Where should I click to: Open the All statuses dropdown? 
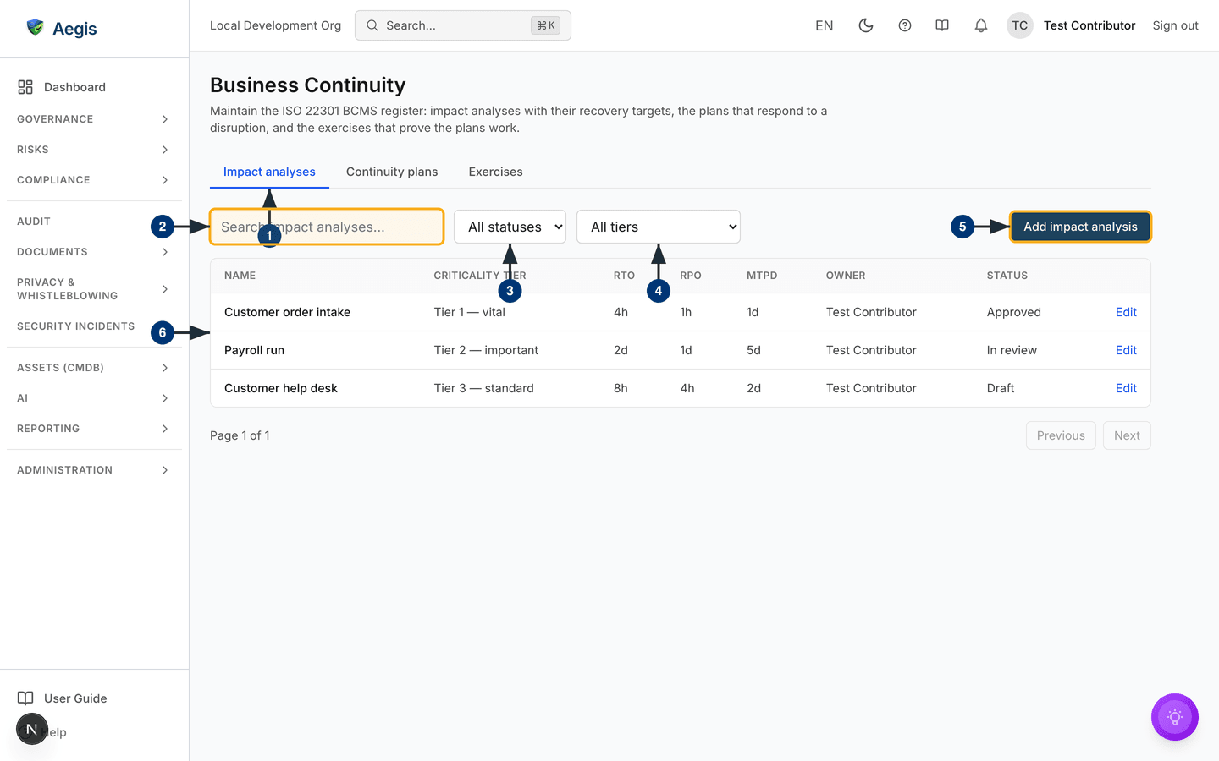point(510,227)
